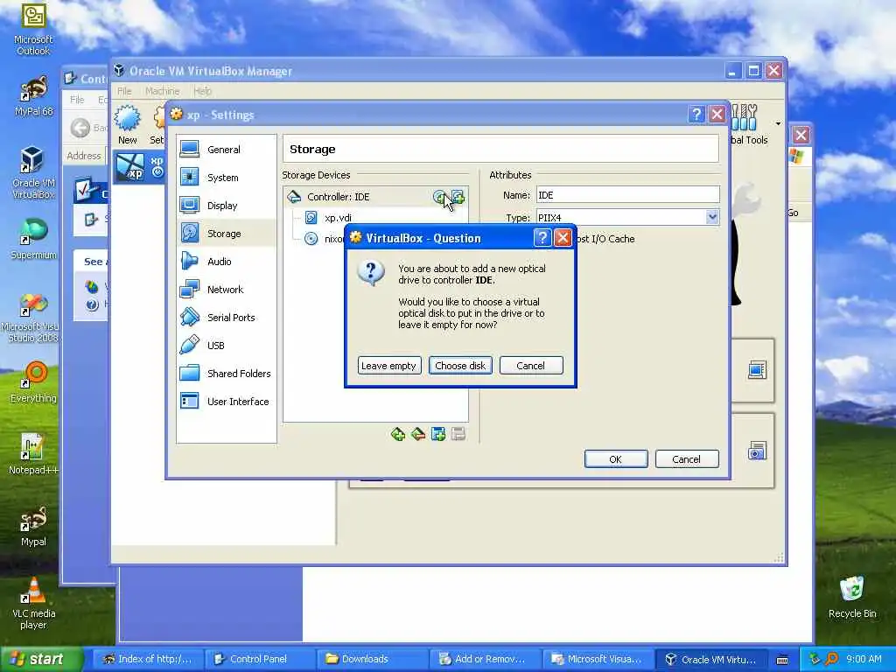Open the controller Type dropdown PIIX4
896x672 pixels.
[712, 217]
